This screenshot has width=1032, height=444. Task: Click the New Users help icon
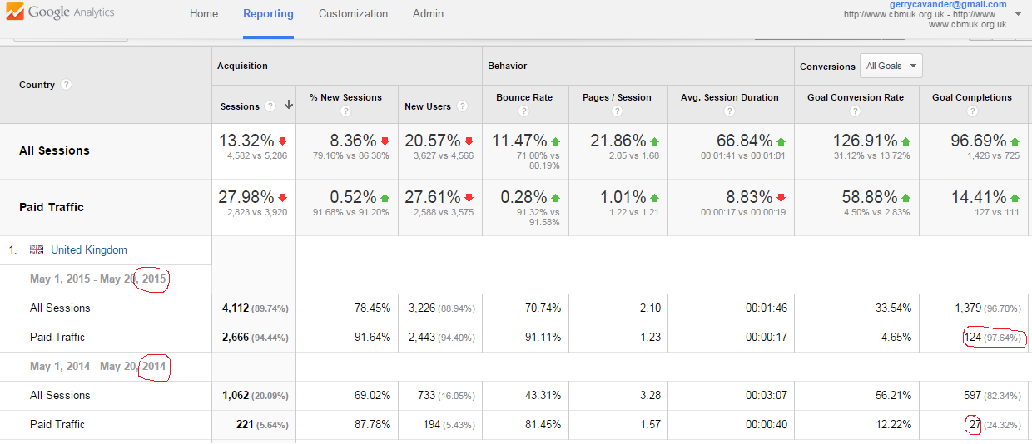point(463,106)
